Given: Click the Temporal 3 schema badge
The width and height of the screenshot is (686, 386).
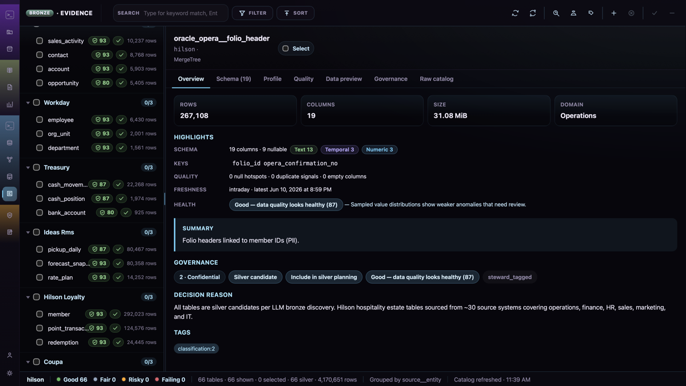Looking at the screenshot, I should click(340, 150).
